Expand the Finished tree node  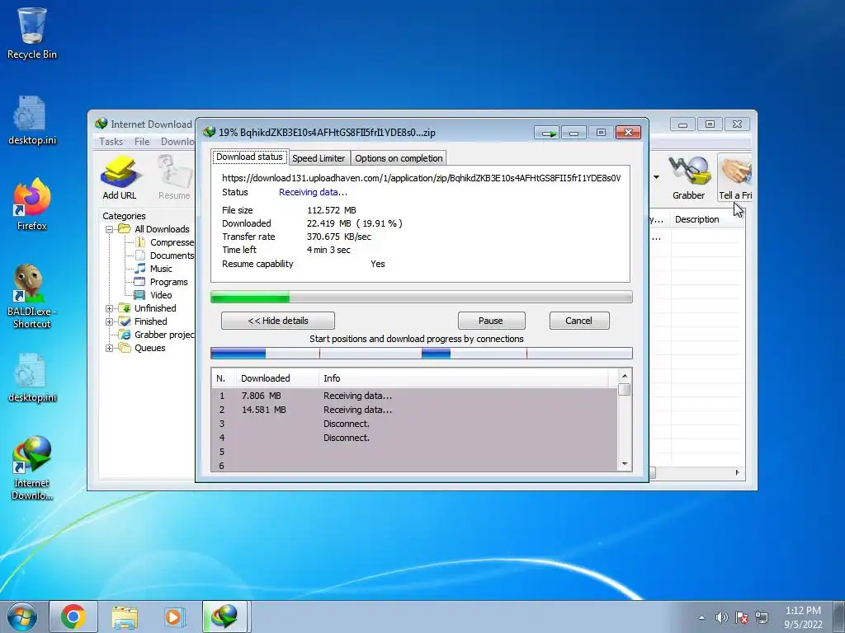click(110, 321)
